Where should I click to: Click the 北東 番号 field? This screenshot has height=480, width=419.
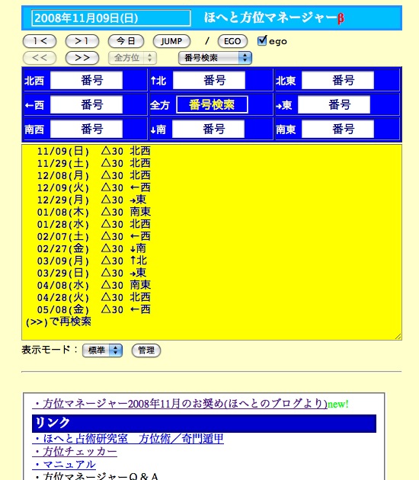pos(337,80)
